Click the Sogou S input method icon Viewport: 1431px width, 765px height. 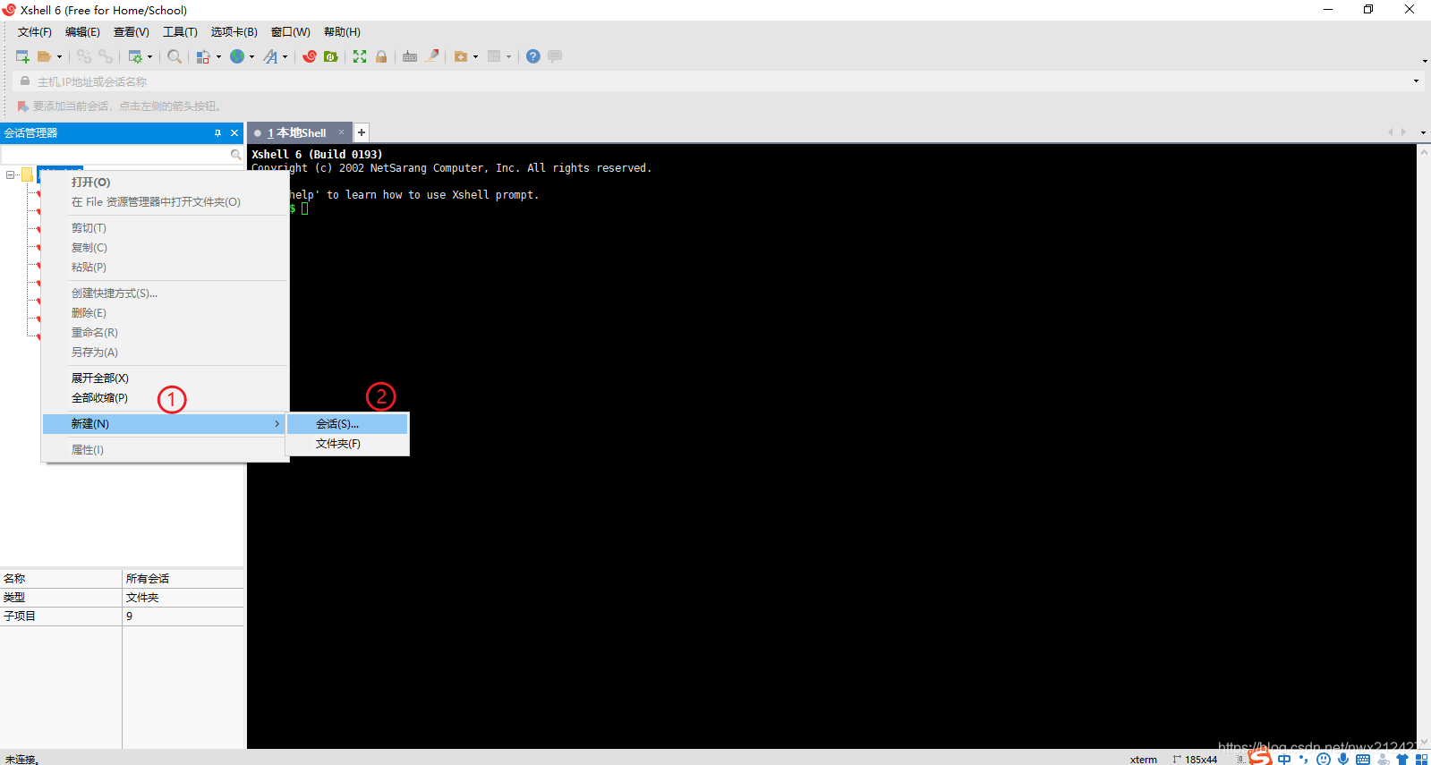click(x=1261, y=758)
